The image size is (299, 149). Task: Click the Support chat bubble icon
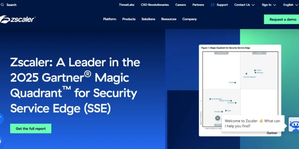(x=213, y=5)
